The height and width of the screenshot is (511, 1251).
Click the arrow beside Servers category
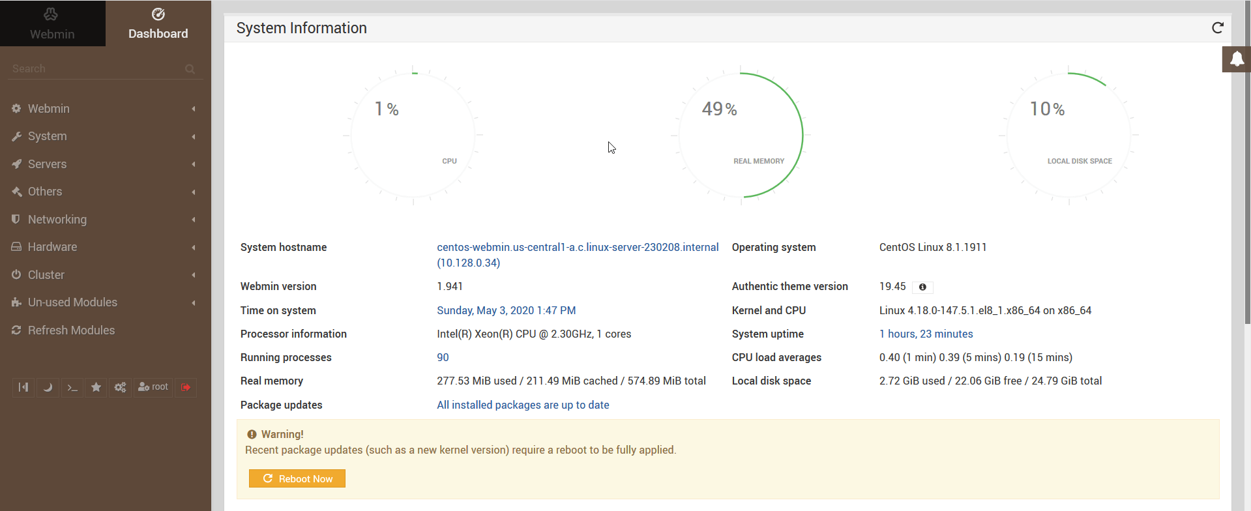click(194, 164)
